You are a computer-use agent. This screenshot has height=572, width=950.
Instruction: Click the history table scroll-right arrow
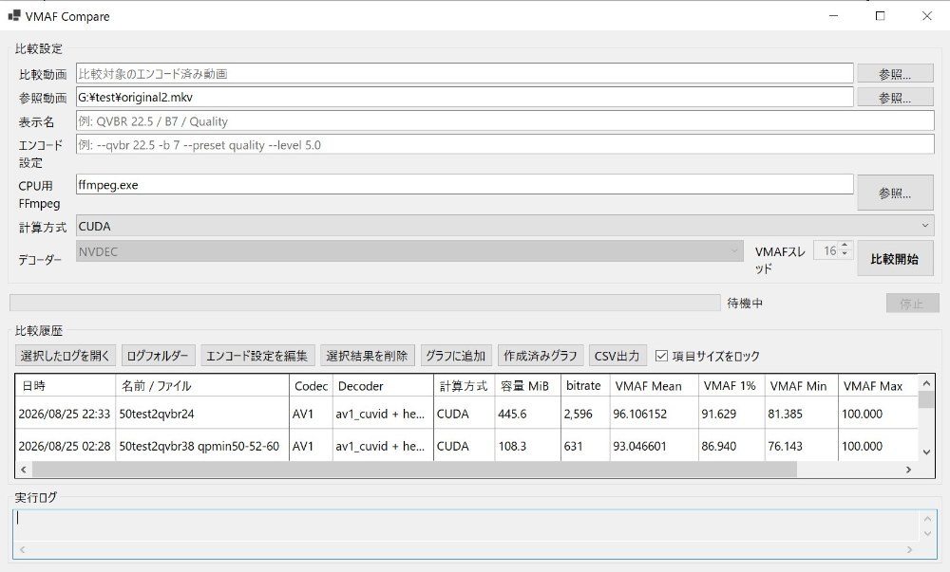pos(908,470)
